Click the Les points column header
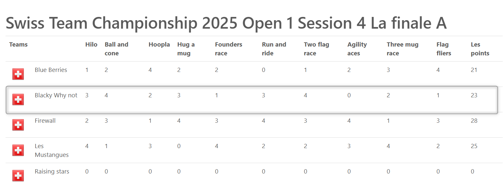The width and height of the screenshot is (504, 194). [480, 49]
